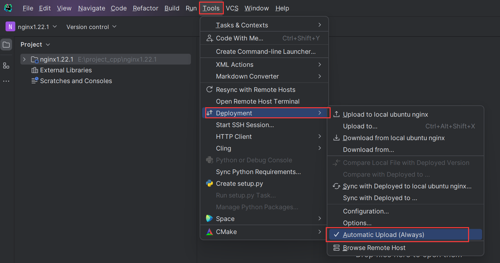
Task: Close the open Tools menu
Action: pos(211,8)
